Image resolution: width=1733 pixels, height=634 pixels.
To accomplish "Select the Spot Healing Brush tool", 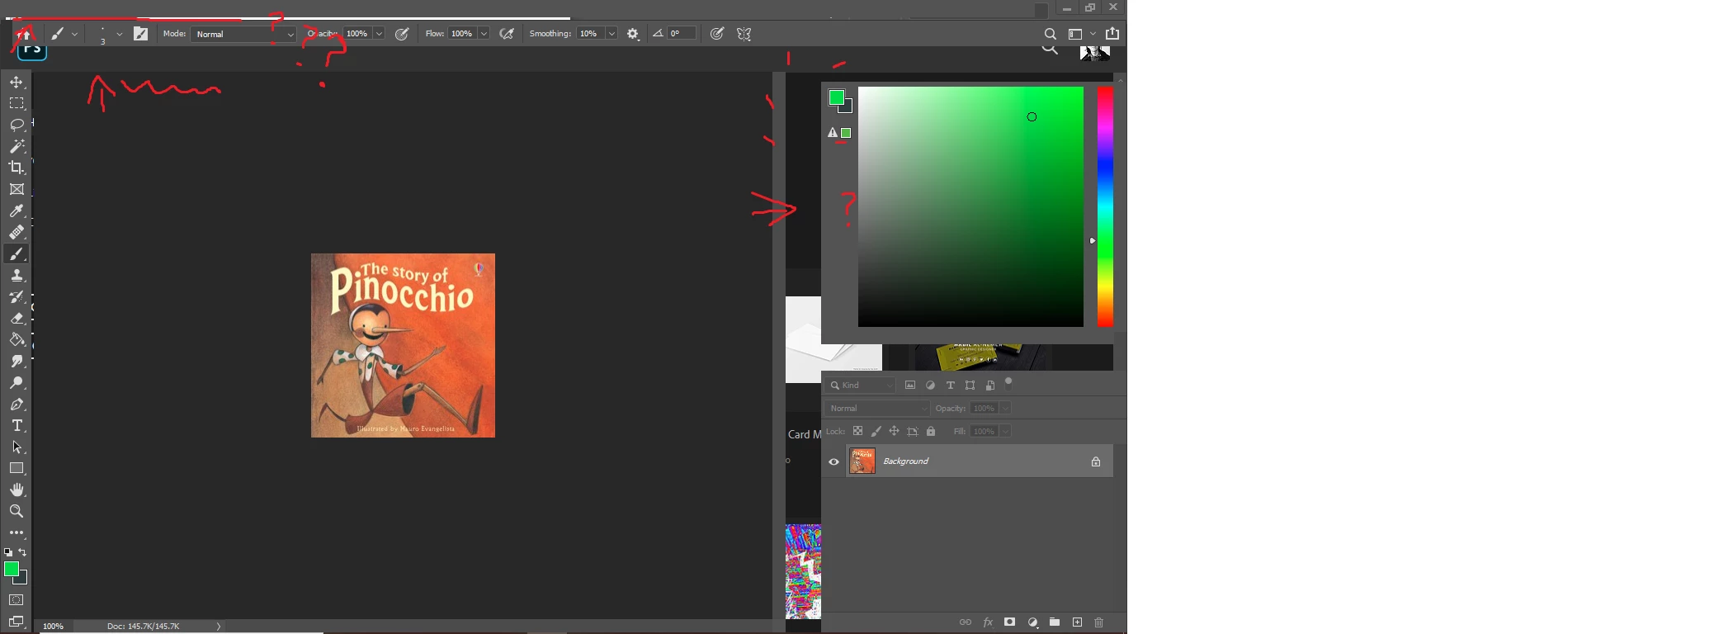I will coord(17,233).
